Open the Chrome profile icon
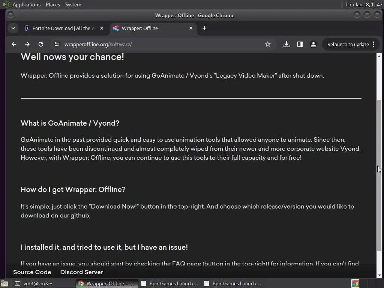This screenshot has height=288, width=384. [313, 44]
